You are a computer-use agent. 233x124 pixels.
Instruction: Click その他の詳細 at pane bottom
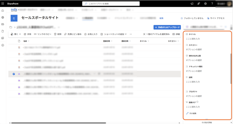pyautogui.click(x=207, y=123)
